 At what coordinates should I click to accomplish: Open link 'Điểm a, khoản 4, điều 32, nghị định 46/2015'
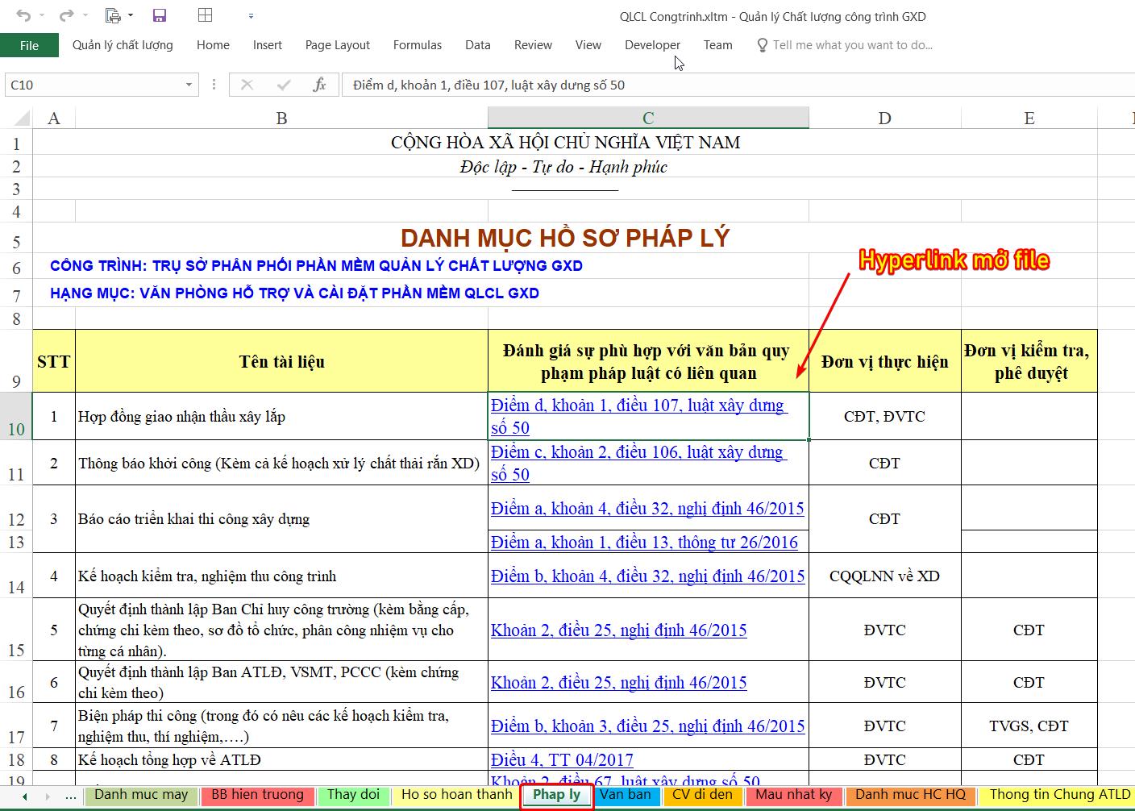click(x=647, y=509)
